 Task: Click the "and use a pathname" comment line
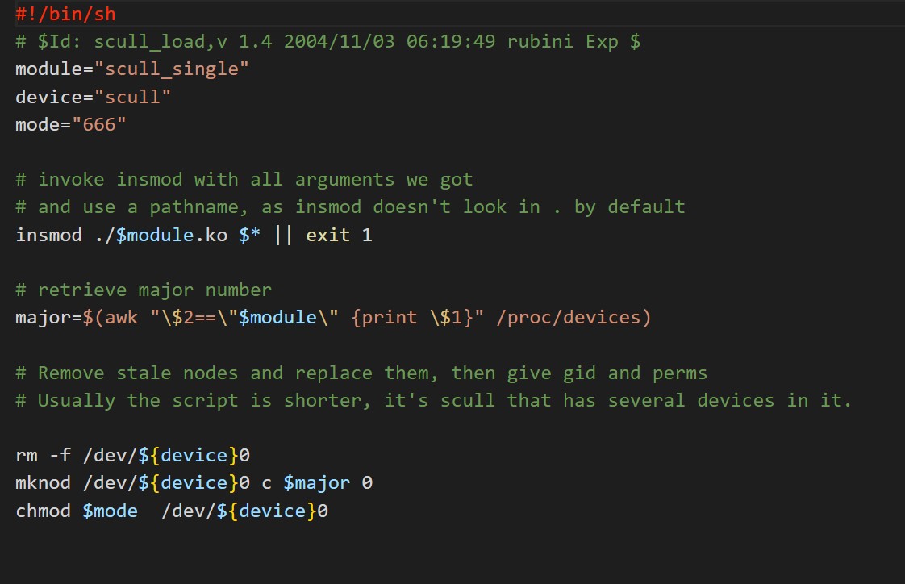point(349,206)
